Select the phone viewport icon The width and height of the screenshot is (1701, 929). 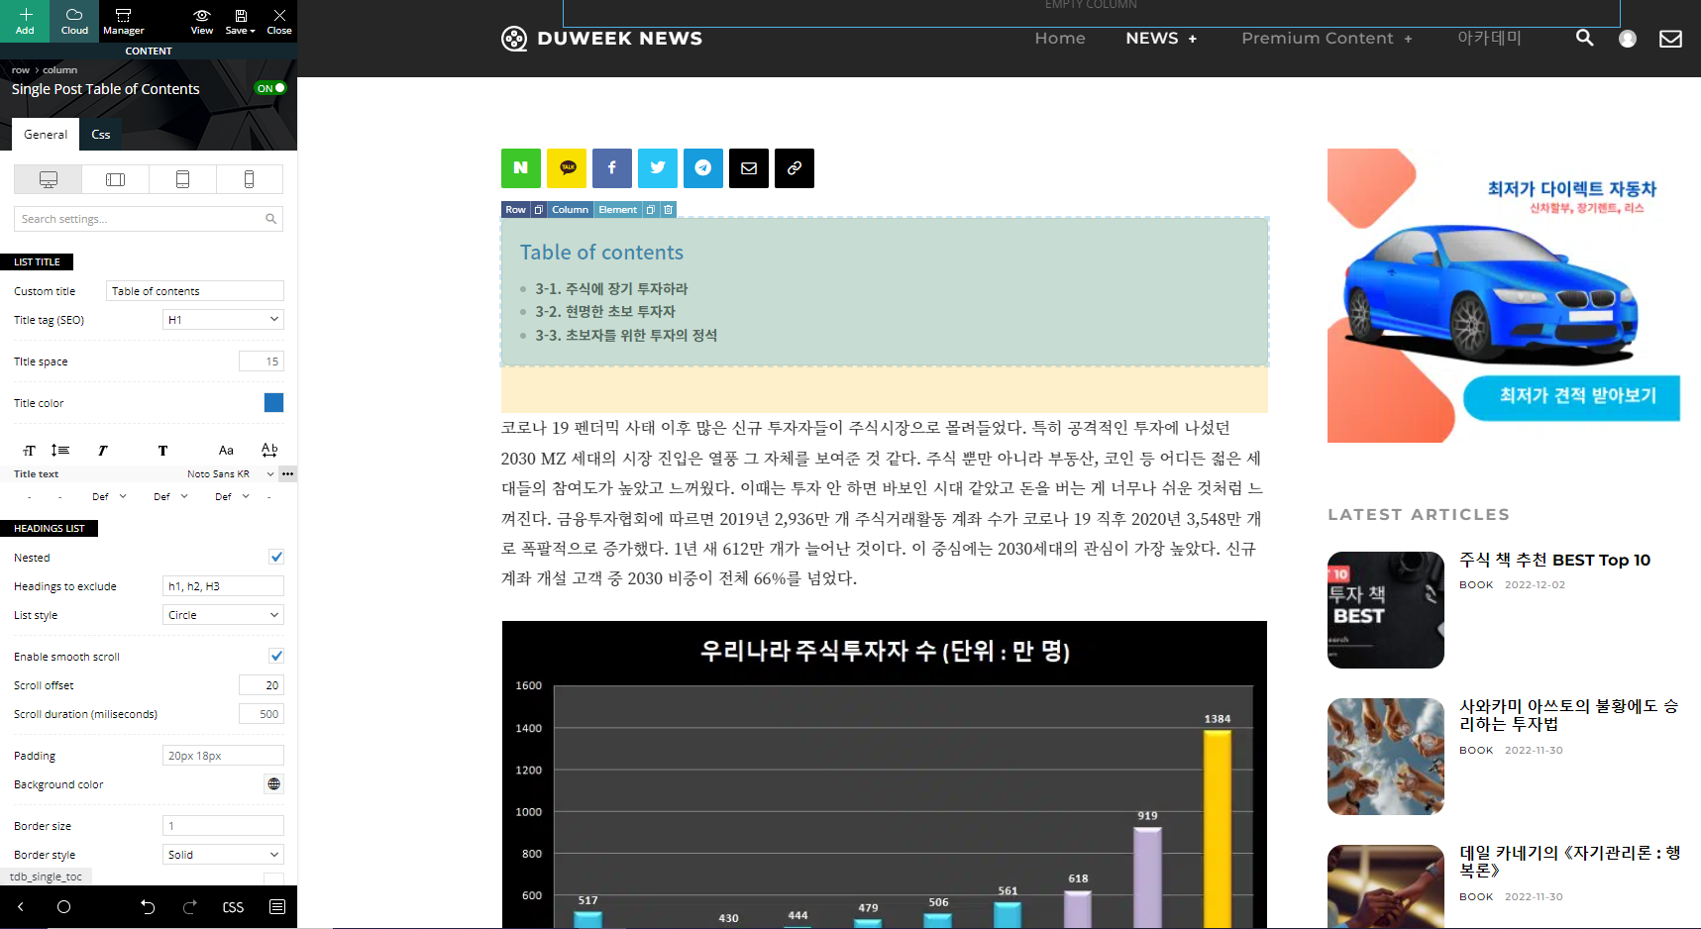(x=249, y=179)
